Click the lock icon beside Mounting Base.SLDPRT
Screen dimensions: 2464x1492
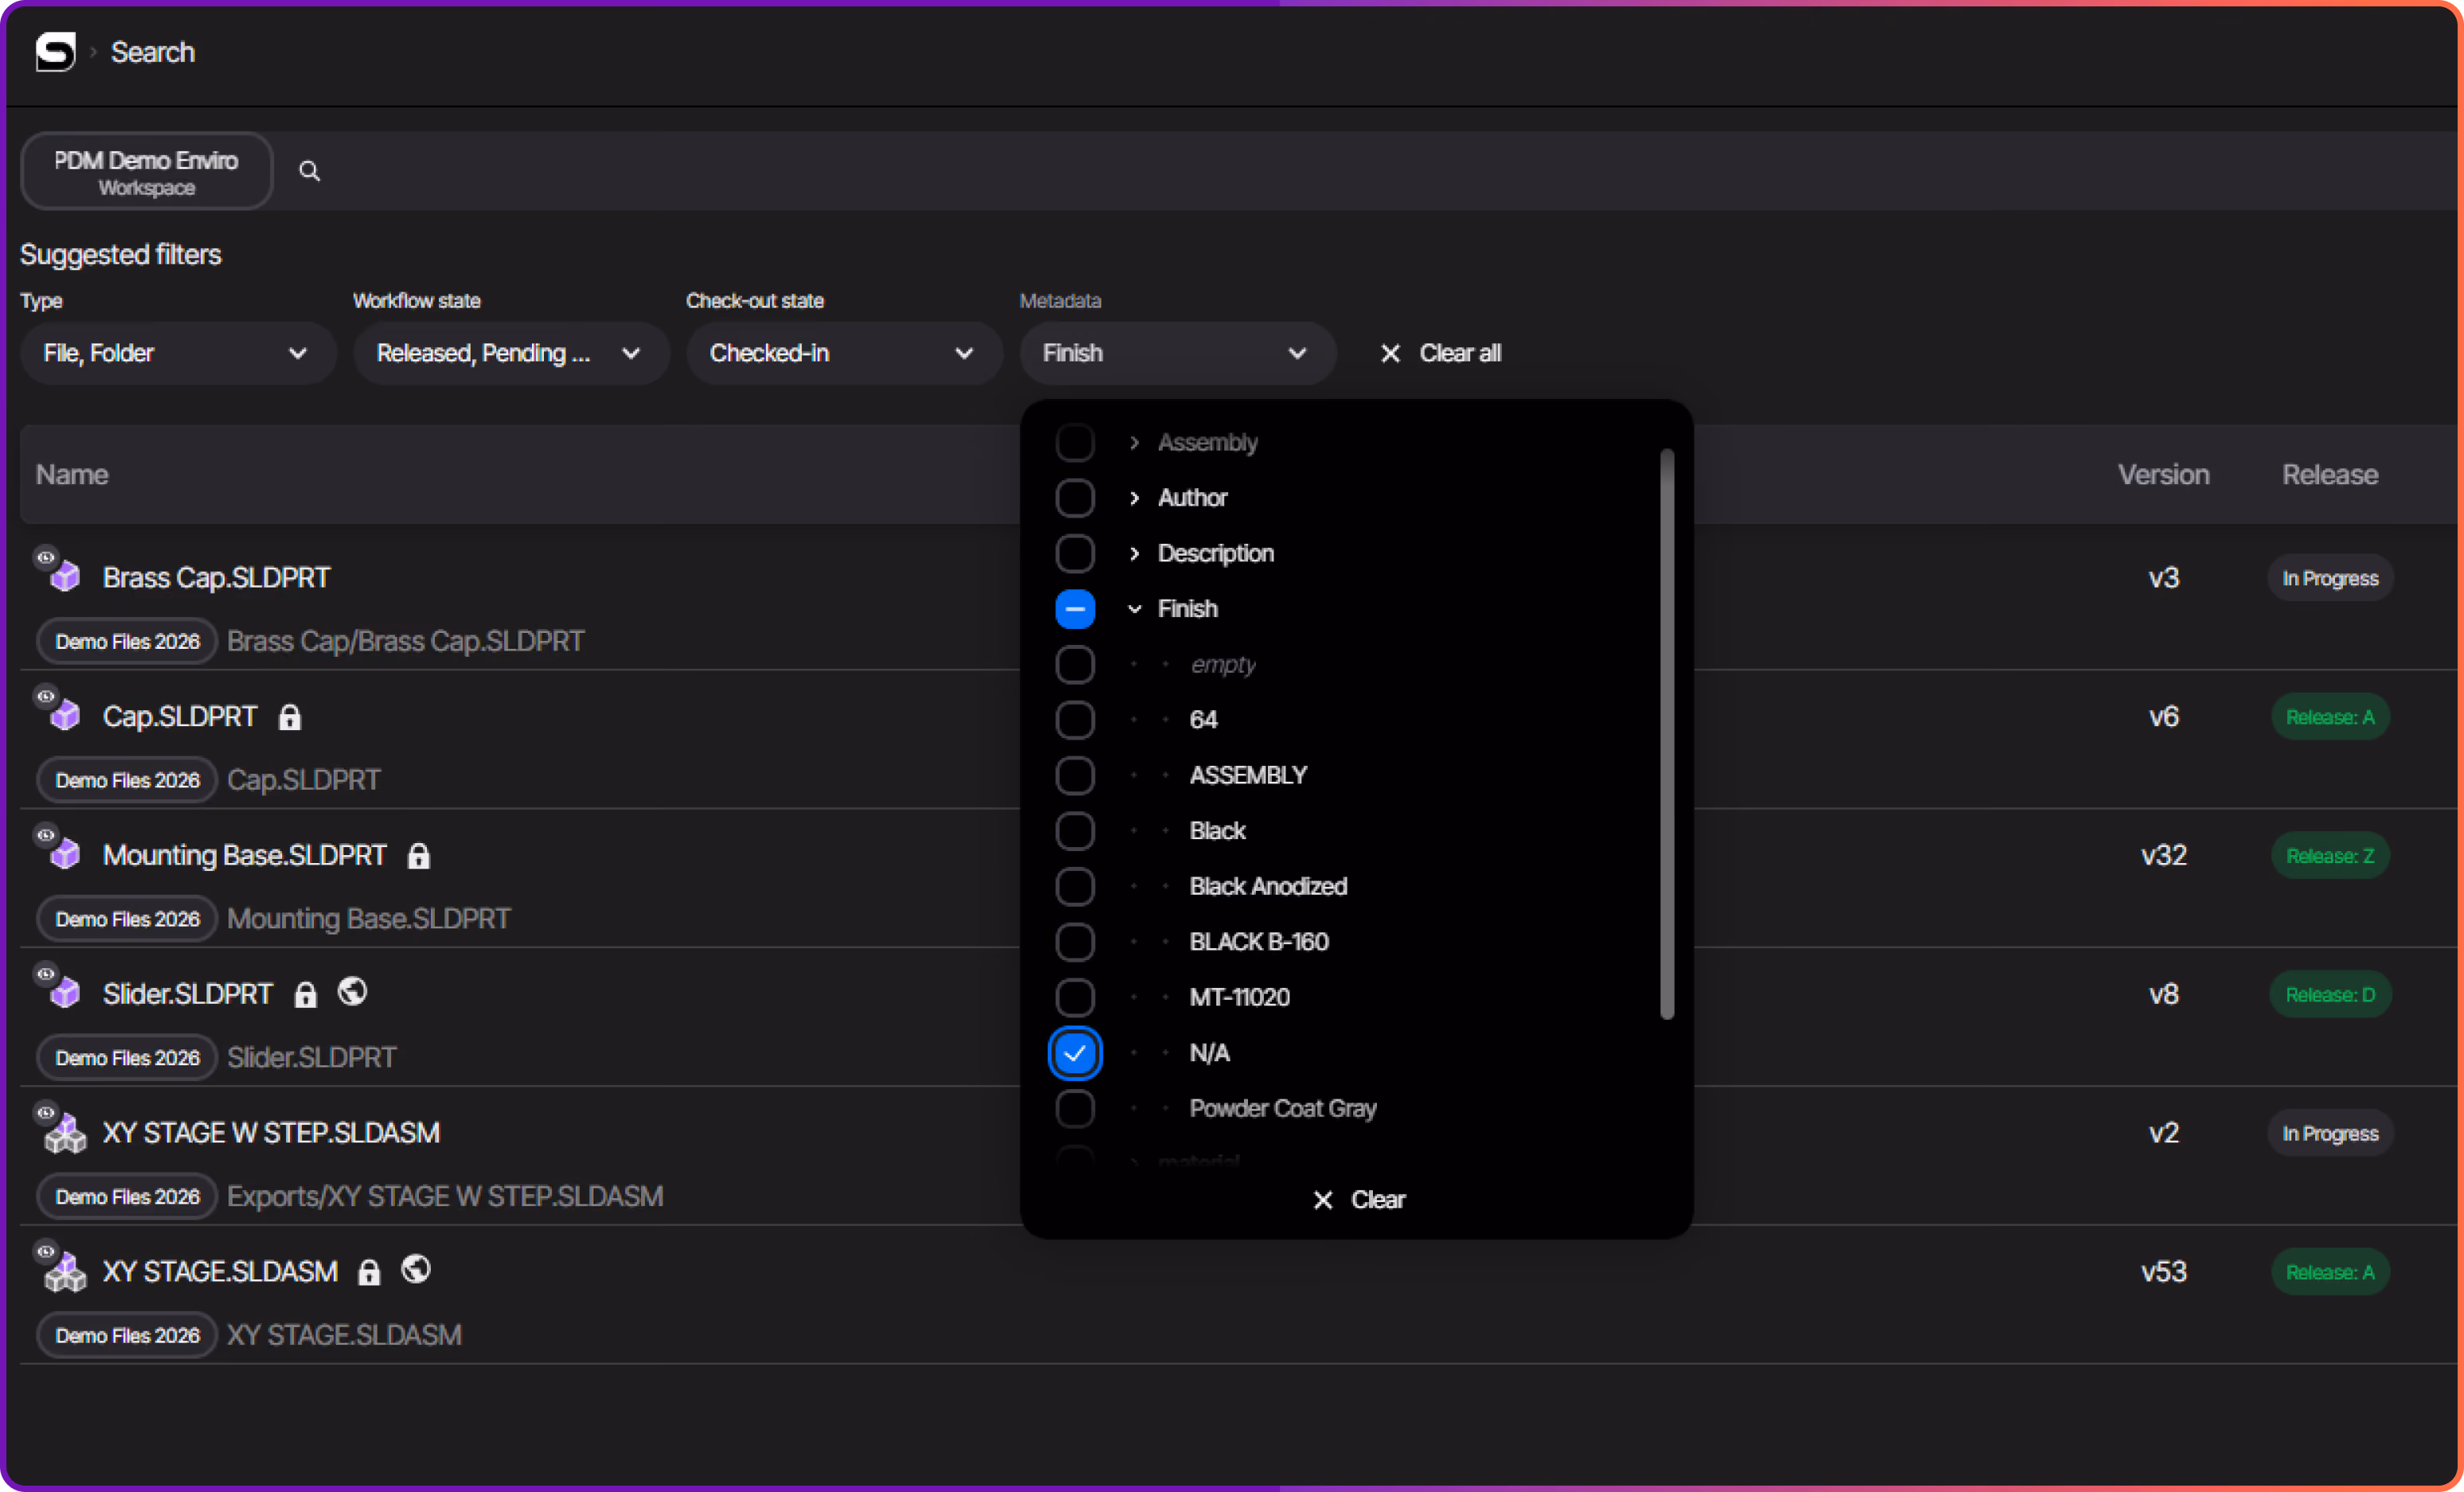coord(419,856)
